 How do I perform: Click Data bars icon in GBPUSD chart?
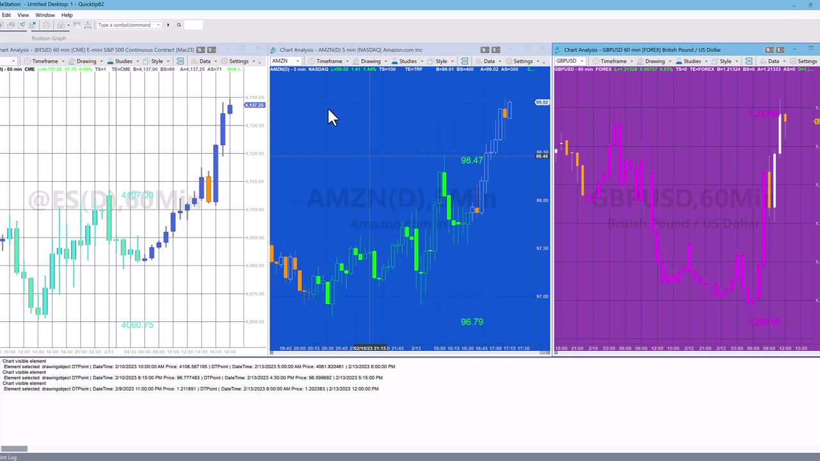(763, 61)
